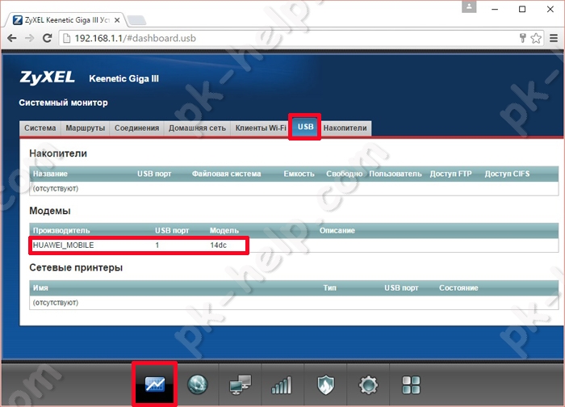Viewport: 565px width, 407px height.
Task: Click Емкость column header
Action: click(299, 174)
